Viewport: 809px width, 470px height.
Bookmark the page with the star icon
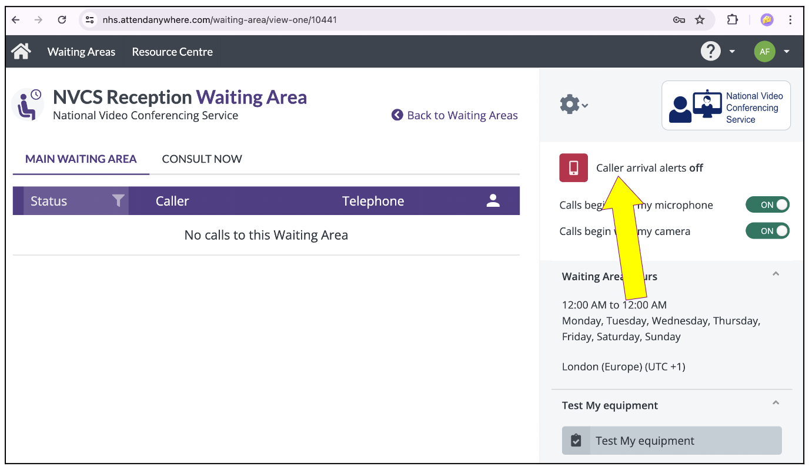[700, 19]
